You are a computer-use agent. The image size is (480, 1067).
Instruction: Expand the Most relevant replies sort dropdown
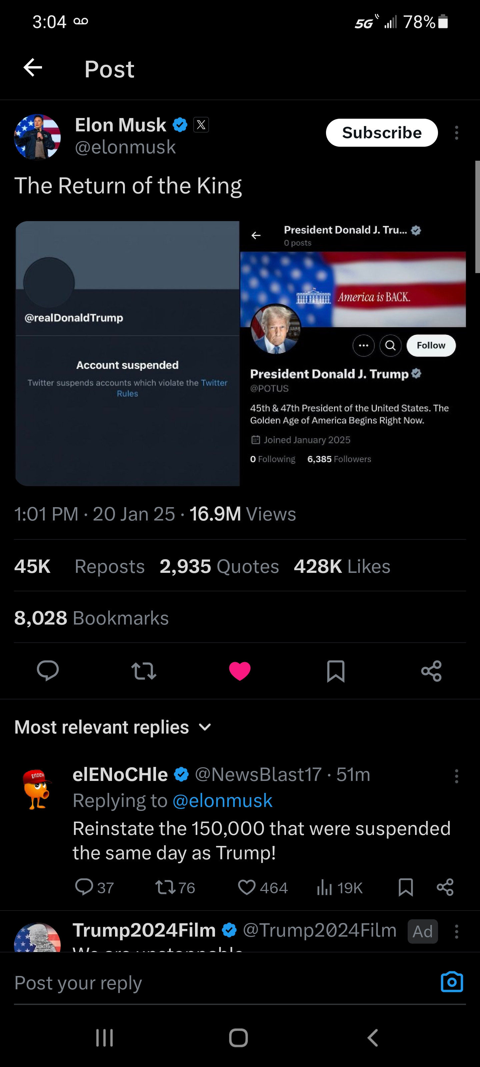pyautogui.click(x=205, y=727)
